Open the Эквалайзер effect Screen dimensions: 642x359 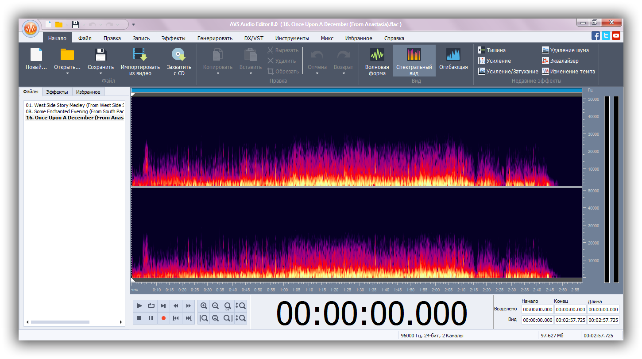pyautogui.click(x=560, y=61)
